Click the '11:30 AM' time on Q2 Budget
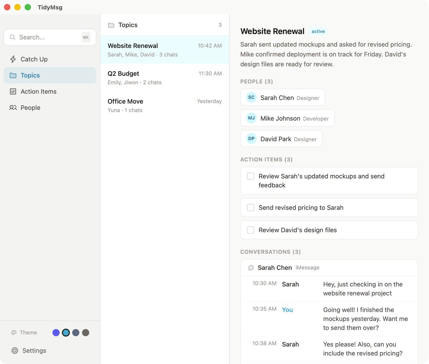 pos(210,73)
